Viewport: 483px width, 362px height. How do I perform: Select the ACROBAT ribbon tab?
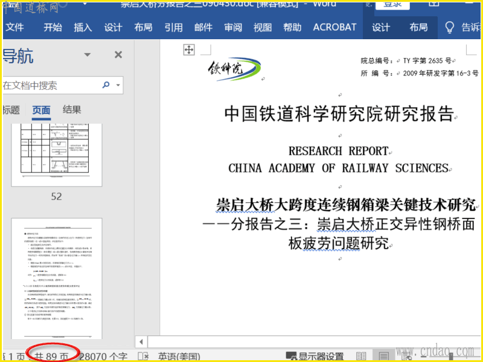[x=334, y=27]
